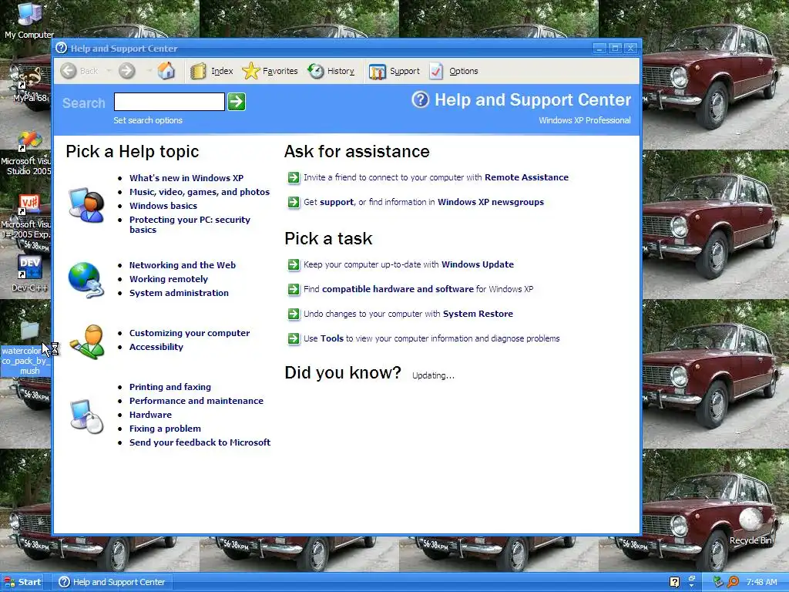Click the Favorites toolbar label
Viewport: 789px width, 592px height.
pyautogui.click(x=280, y=71)
